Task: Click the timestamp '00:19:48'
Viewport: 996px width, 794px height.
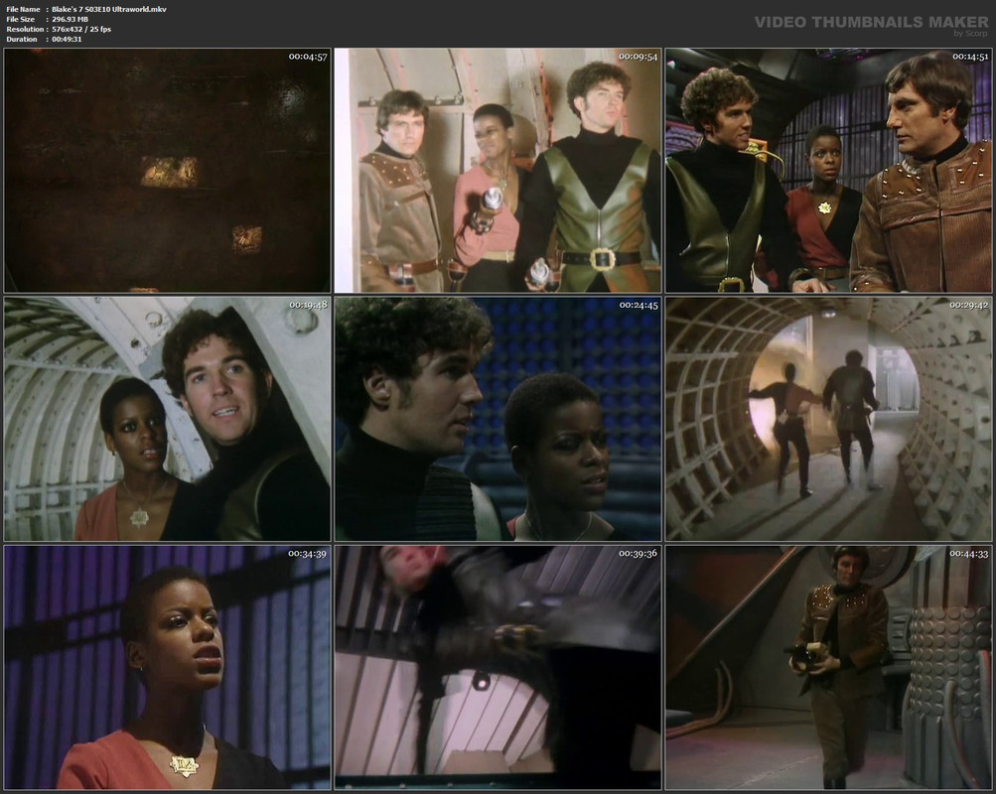Action: [308, 305]
